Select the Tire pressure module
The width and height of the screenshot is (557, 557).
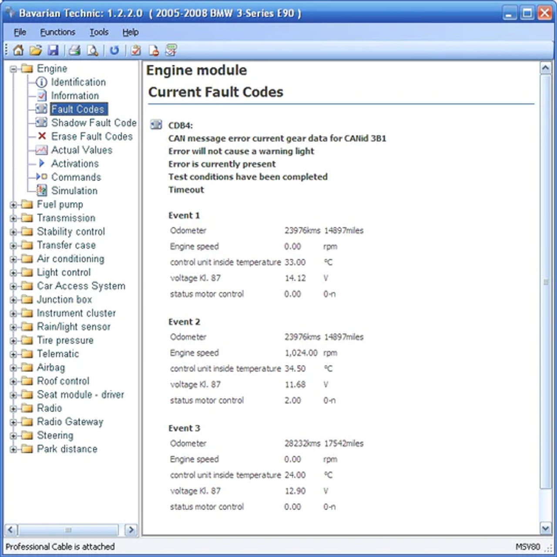[65, 340]
